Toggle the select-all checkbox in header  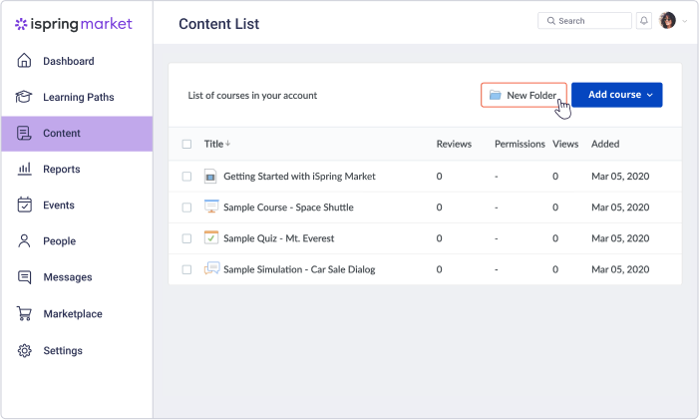tap(186, 144)
